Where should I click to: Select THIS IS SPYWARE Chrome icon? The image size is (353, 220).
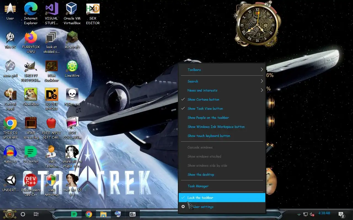coord(10,128)
